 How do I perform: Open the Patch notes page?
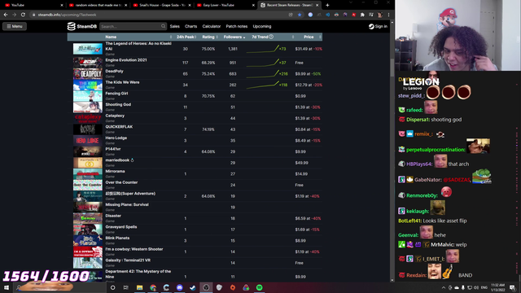click(237, 26)
